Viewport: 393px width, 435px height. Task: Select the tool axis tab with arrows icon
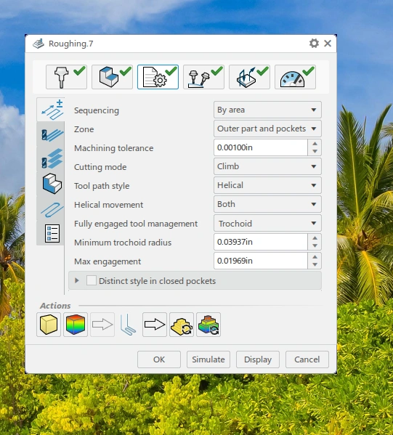click(249, 77)
